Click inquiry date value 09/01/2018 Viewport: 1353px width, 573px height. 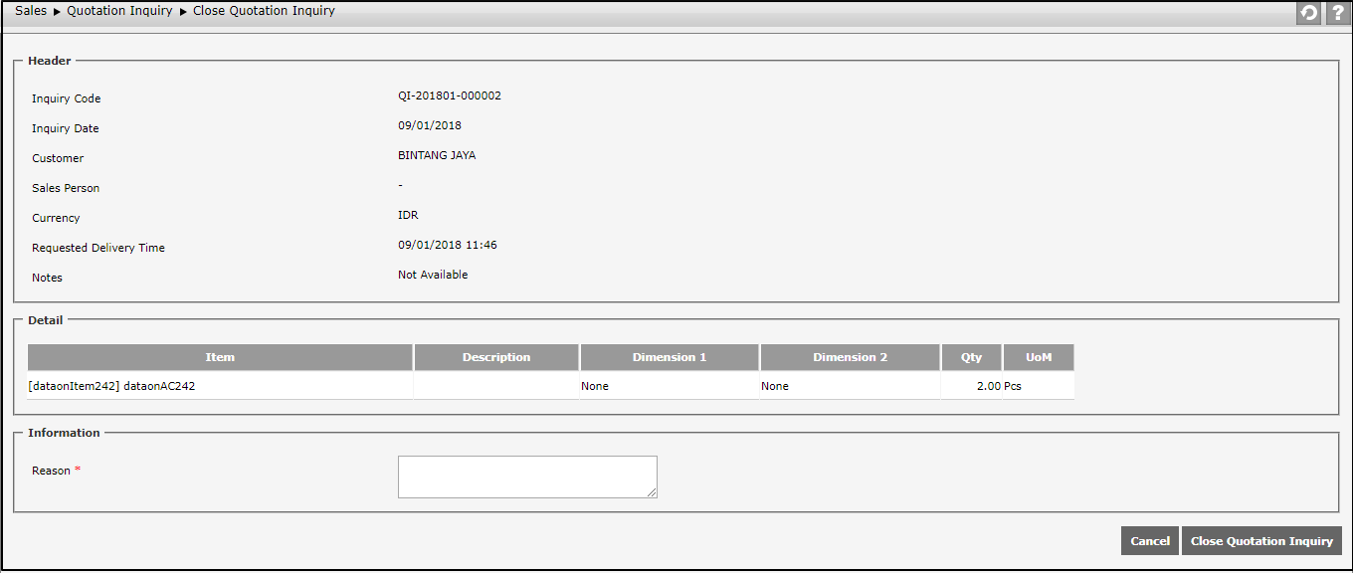430,126
